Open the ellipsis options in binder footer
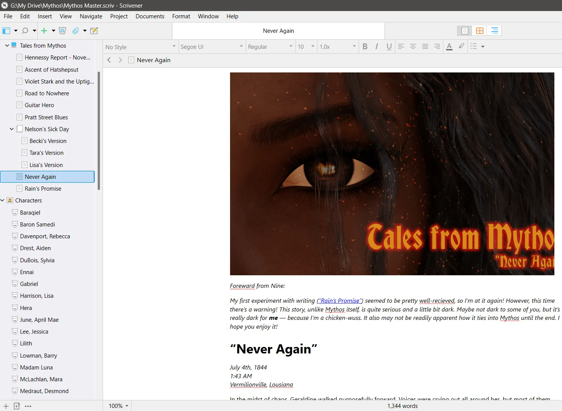This screenshot has height=411, width=562. click(28, 406)
